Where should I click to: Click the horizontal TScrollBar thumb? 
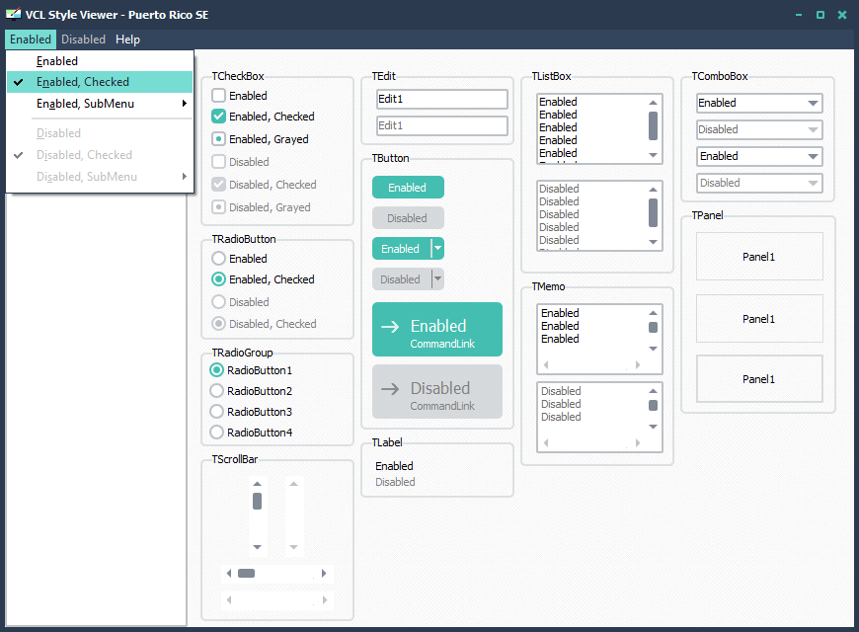tap(246, 574)
